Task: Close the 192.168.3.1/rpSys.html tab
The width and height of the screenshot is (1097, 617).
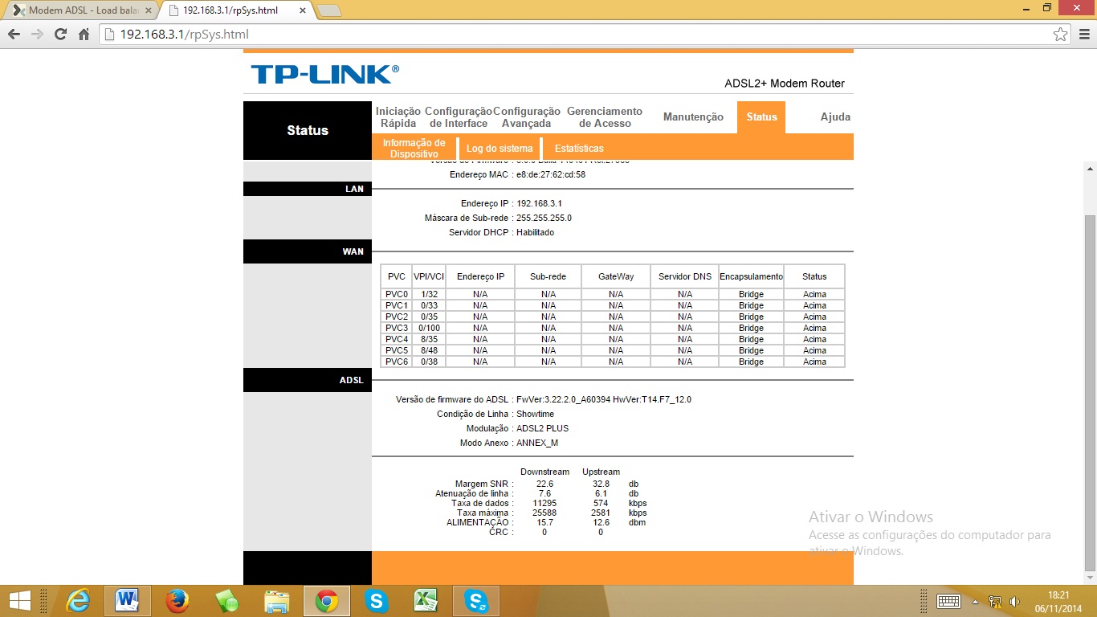Action: (x=304, y=10)
